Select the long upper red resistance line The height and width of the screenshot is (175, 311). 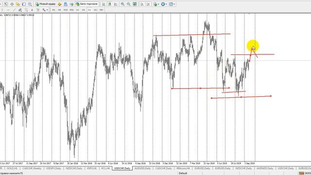(x=191, y=35)
